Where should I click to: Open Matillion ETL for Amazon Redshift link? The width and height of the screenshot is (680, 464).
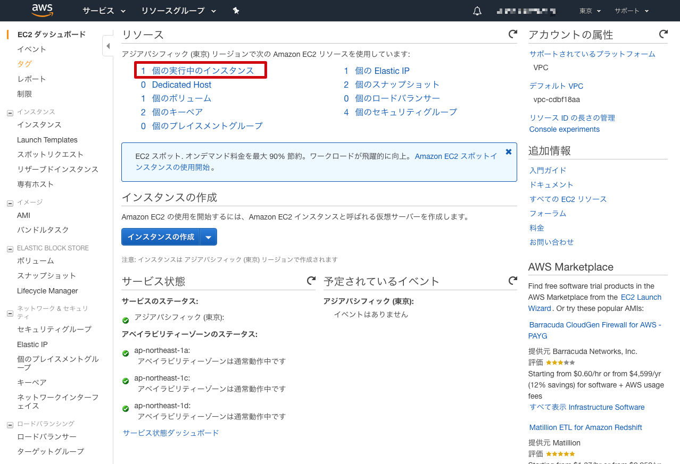pyautogui.click(x=586, y=427)
